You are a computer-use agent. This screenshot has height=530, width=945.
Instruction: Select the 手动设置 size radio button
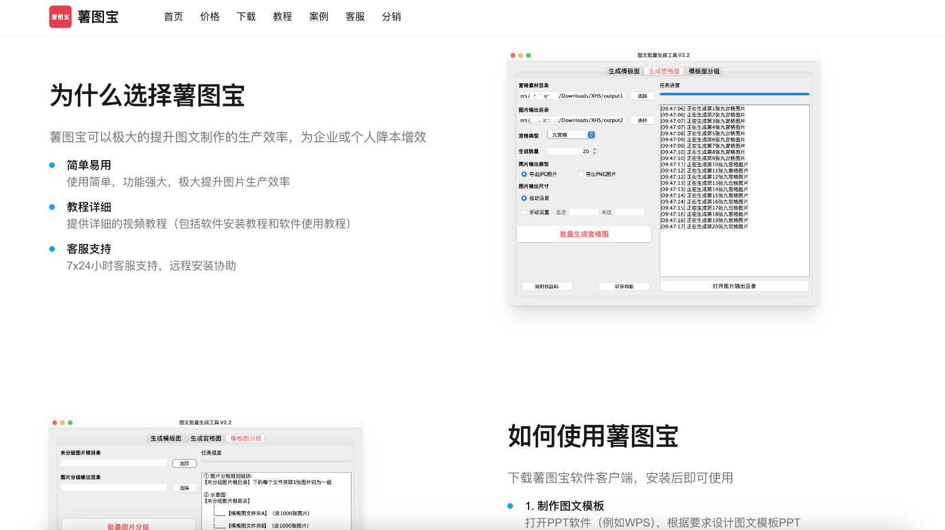point(524,212)
